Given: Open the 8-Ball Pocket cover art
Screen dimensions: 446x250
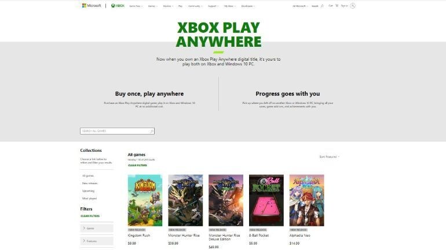Looking at the screenshot, I should pos(266,200).
